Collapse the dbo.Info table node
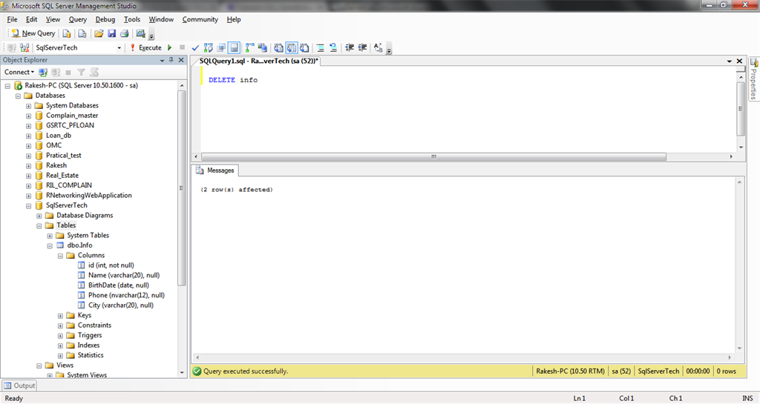 (x=50, y=246)
